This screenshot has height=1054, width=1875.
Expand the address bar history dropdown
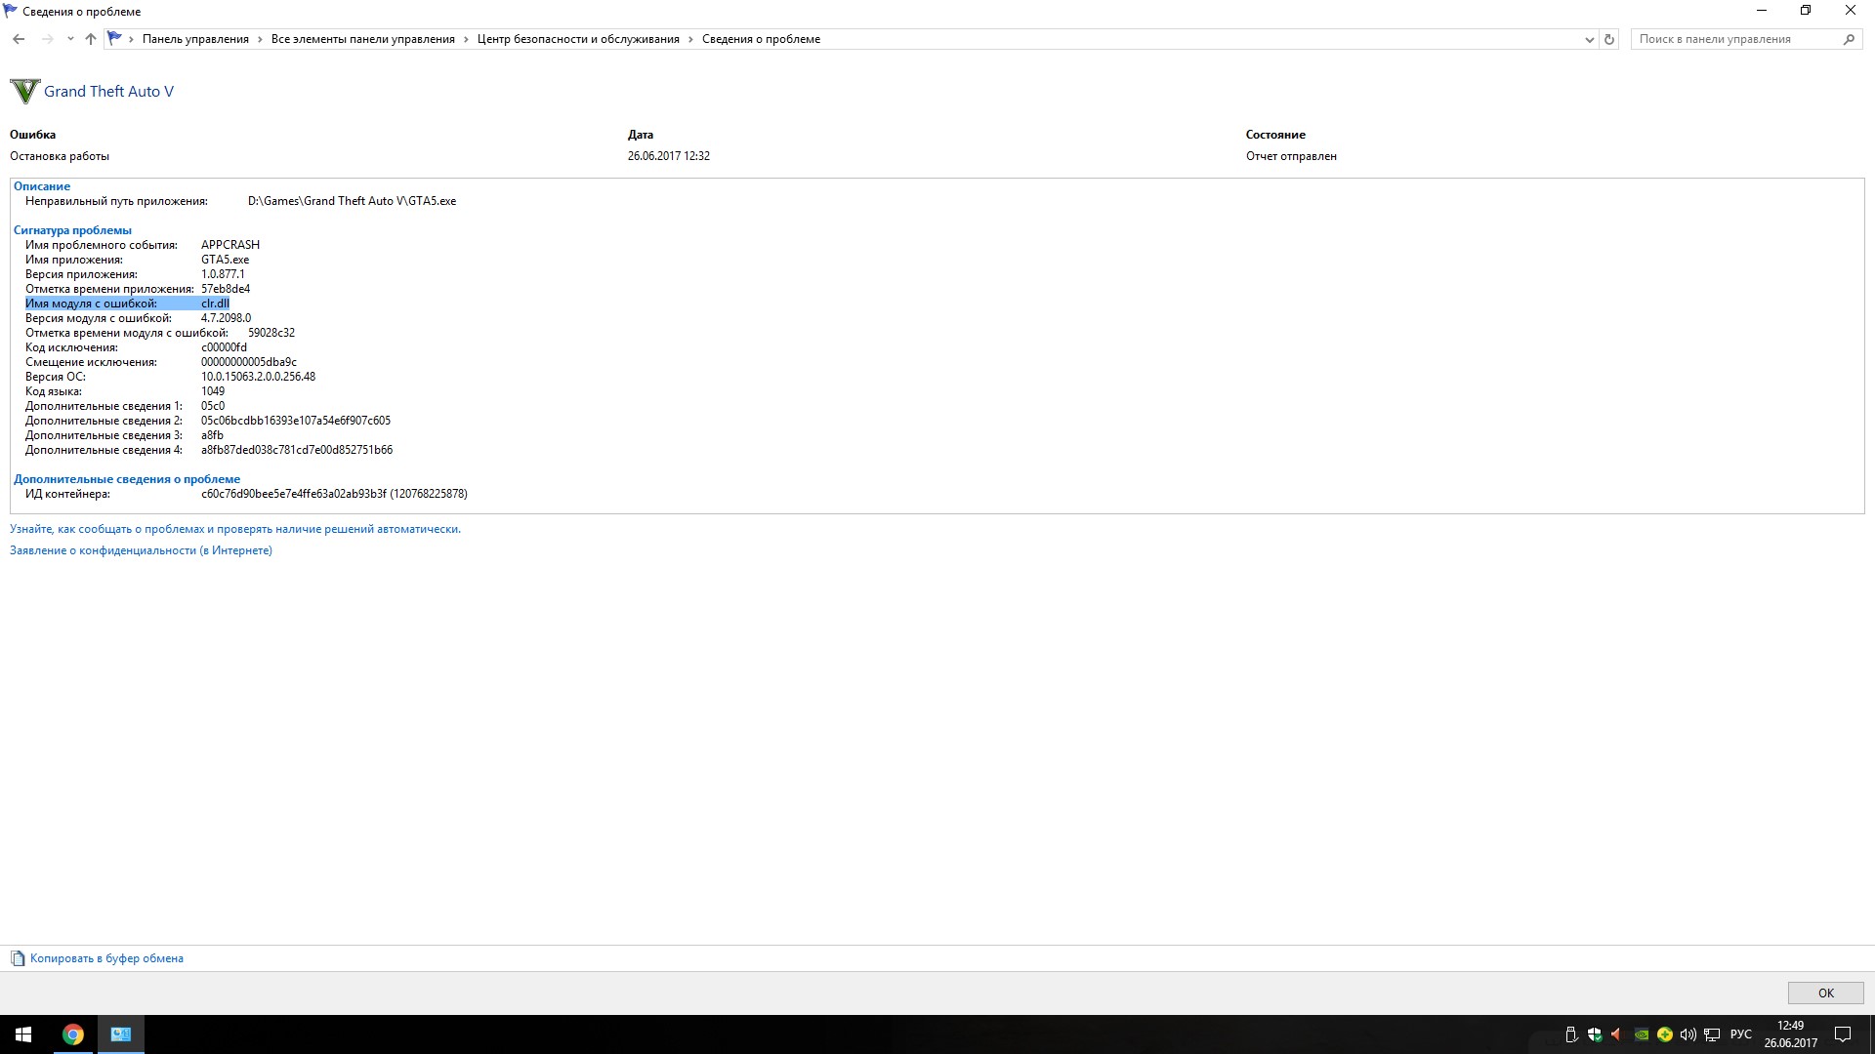pyautogui.click(x=1589, y=39)
